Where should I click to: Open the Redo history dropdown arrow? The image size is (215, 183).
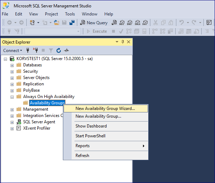pyautogui.click(x=200, y=22)
